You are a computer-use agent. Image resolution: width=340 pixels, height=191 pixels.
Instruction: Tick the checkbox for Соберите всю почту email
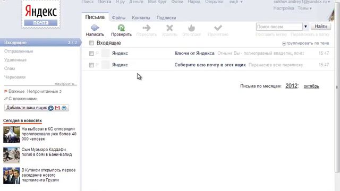91,65
